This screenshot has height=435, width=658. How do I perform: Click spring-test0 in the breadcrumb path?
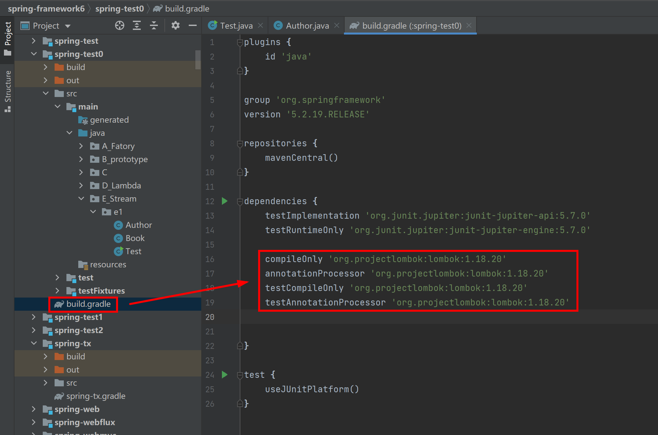point(119,9)
